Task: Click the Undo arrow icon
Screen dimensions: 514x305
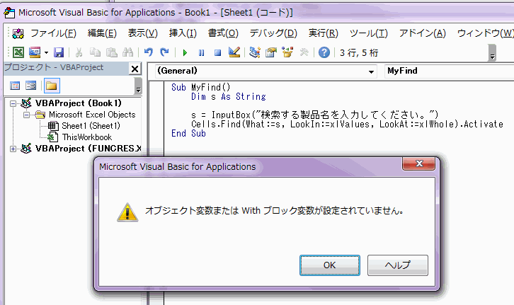Action: tap(149, 52)
